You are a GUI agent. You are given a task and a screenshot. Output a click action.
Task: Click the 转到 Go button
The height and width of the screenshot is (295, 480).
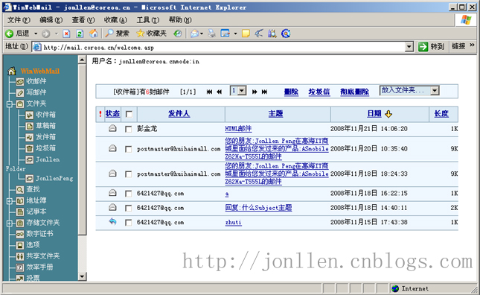tap(432, 47)
